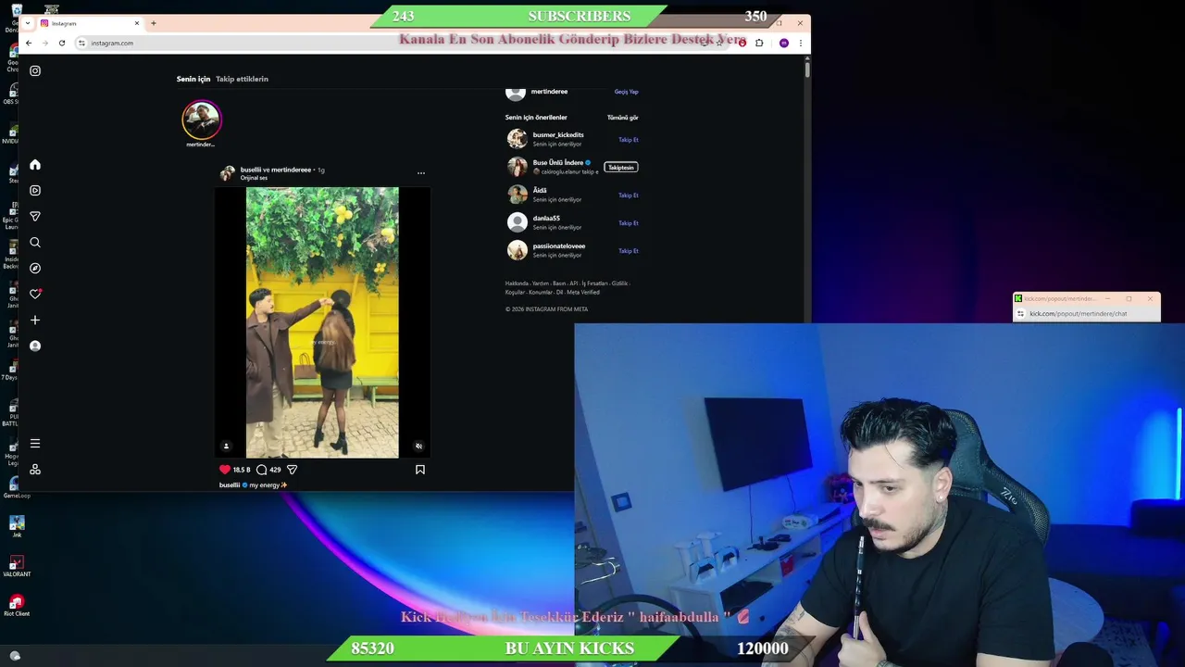Share the post using paper-plane icon
Screen dimensions: 1185x667
292,470
